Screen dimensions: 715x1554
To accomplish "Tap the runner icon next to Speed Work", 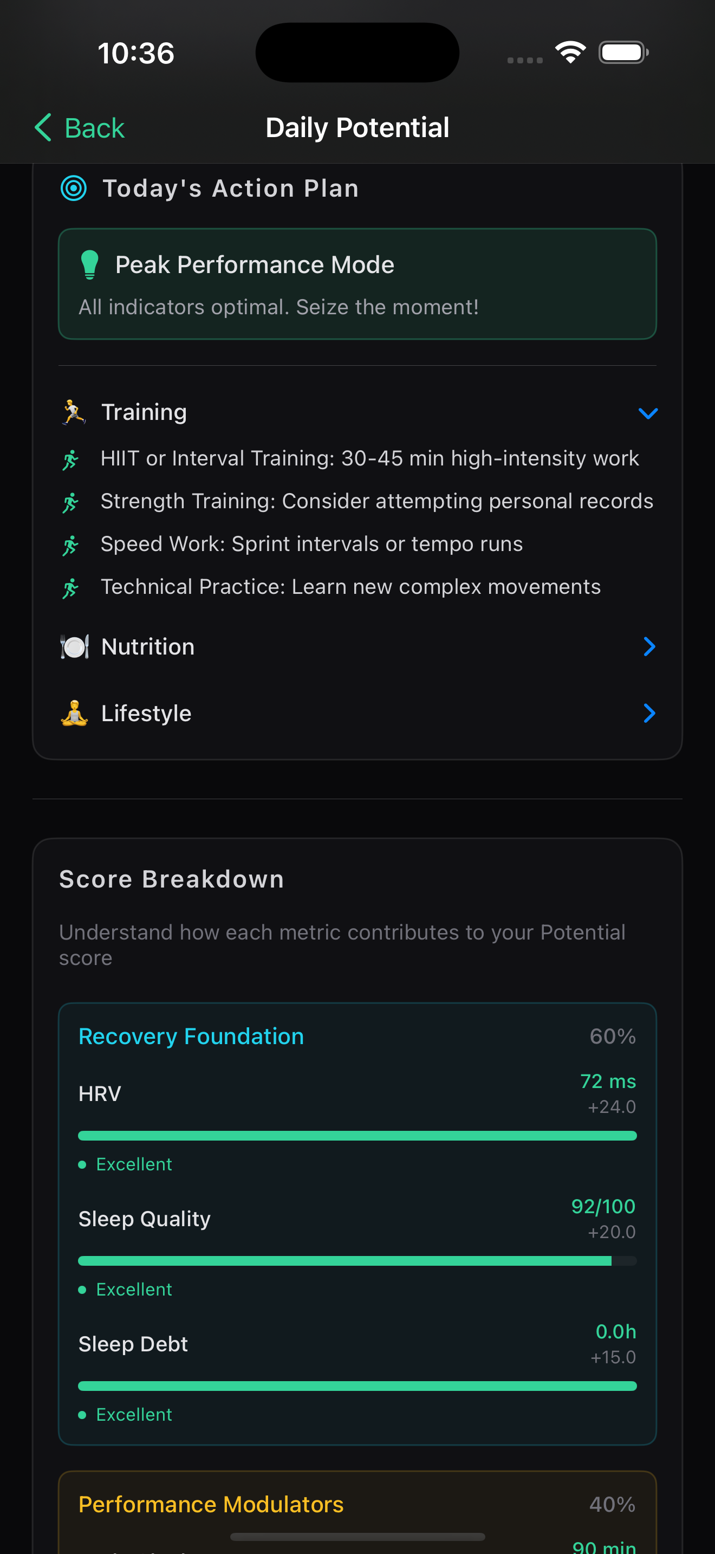I will click(70, 543).
